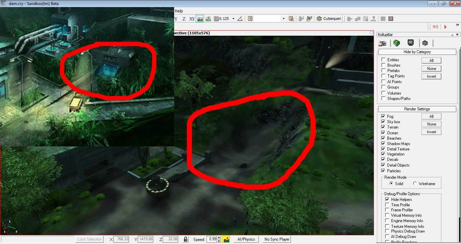This screenshot has width=461, height=244.
Task: Open the RollupBar Layers tab icon
Action: point(425,43)
